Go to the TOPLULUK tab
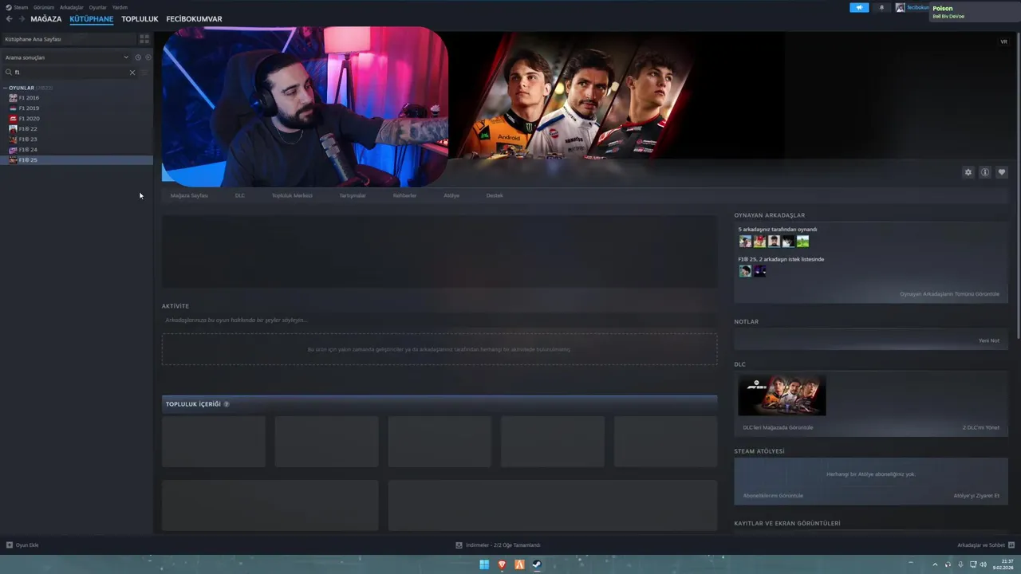This screenshot has width=1021, height=574. pyautogui.click(x=140, y=18)
